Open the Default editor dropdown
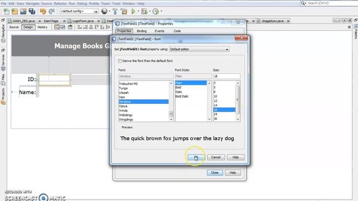The height and width of the screenshot is (201, 358). [x=199, y=49]
